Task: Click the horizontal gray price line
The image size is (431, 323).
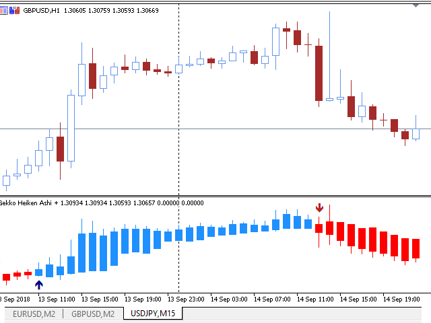Action: [215, 129]
